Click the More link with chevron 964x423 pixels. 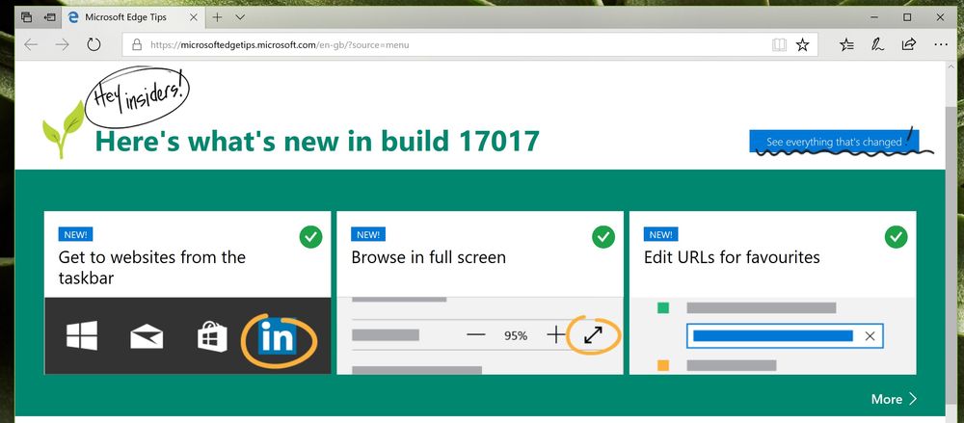(894, 399)
